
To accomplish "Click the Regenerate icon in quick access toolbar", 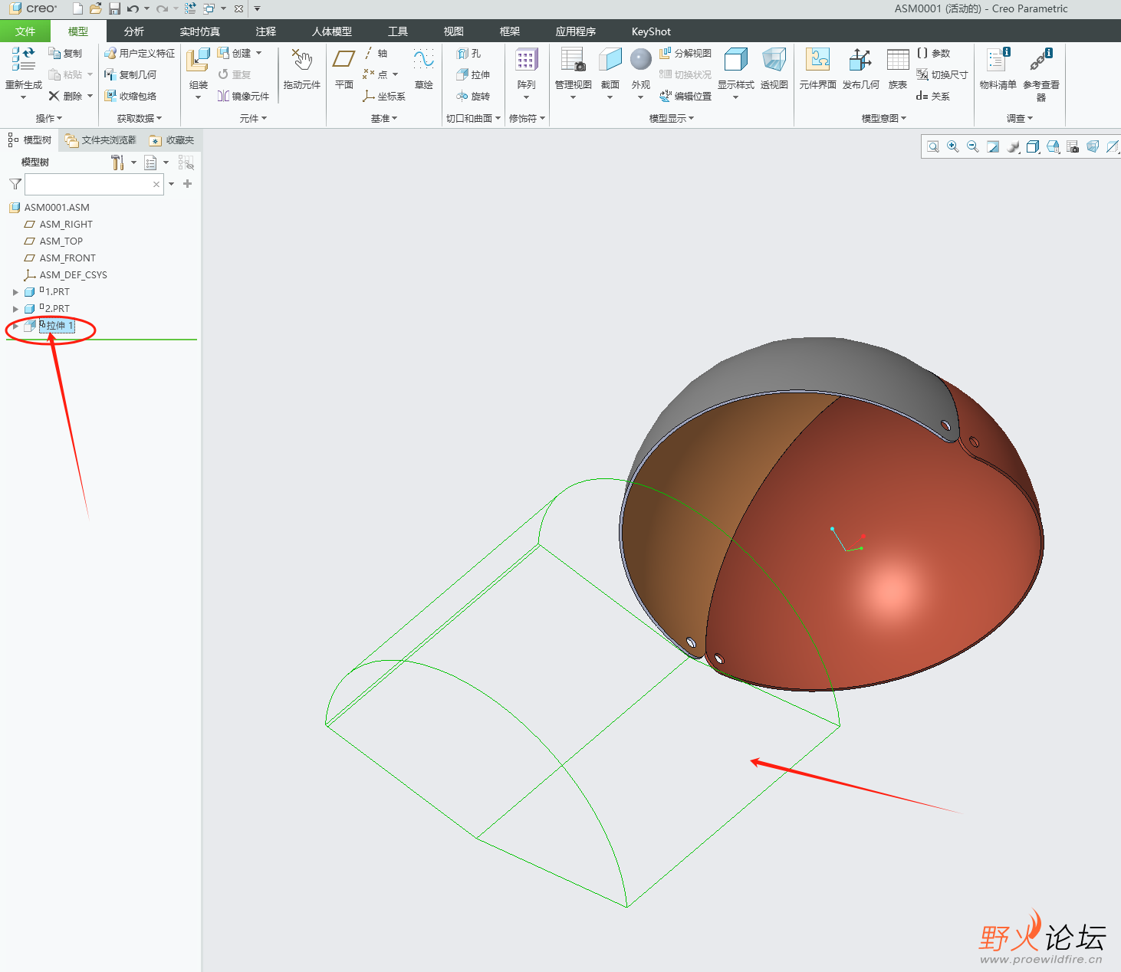I will click(x=190, y=8).
